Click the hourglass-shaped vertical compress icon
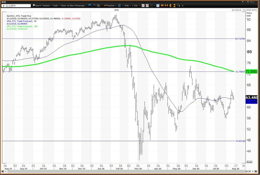 point(174,6)
